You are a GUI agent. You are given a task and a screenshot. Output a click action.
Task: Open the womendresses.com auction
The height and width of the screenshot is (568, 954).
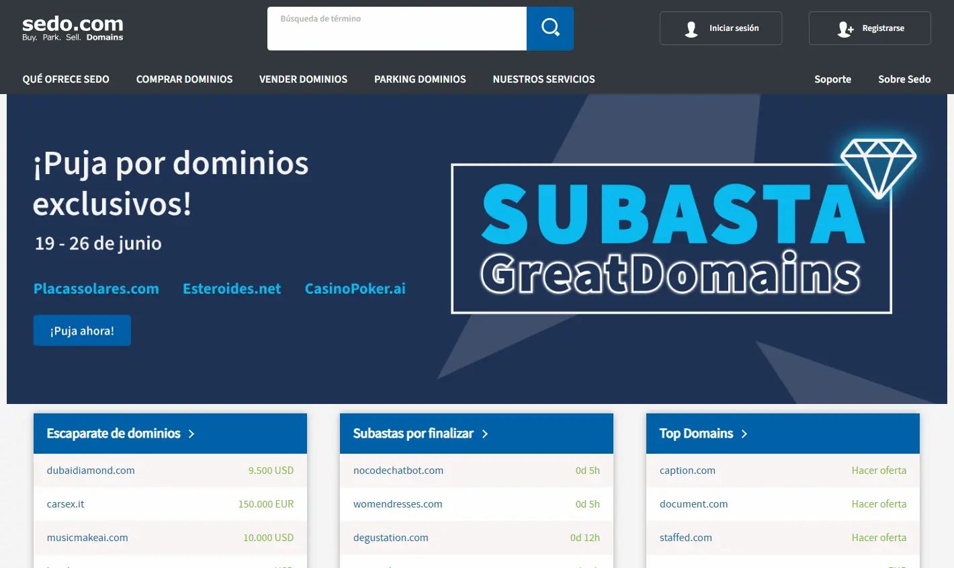tap(398, 504)
